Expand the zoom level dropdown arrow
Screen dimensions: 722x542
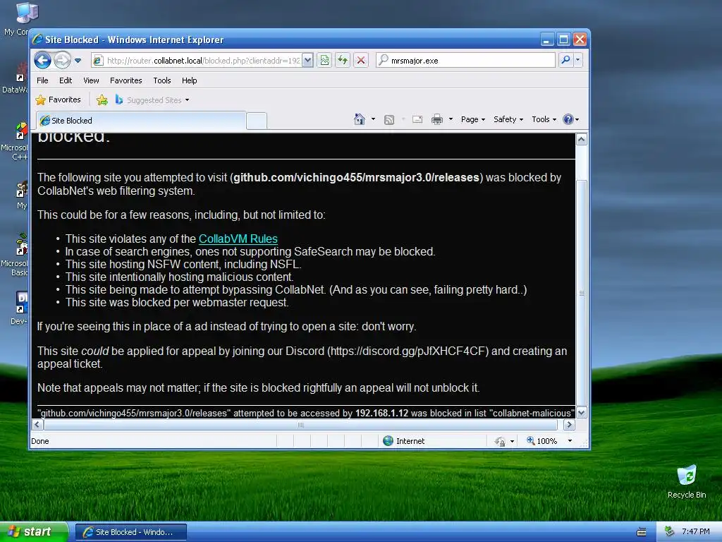[570, 441]
